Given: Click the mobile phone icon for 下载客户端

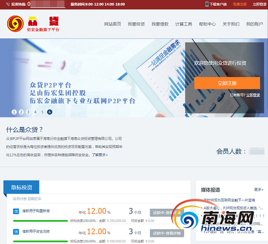Looking at the screenshot, I should (x=207, y=4).
